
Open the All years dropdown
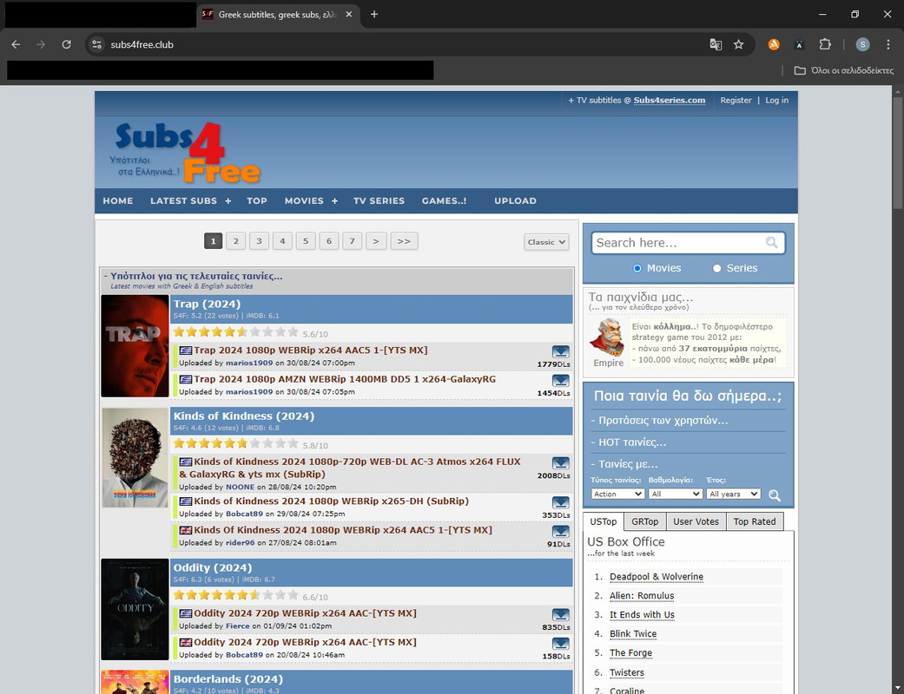[x=733, y=494]
